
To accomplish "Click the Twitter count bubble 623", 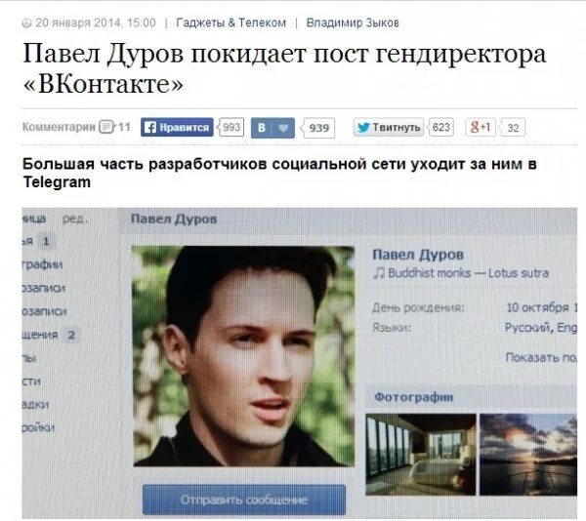I will coord(440,127).
